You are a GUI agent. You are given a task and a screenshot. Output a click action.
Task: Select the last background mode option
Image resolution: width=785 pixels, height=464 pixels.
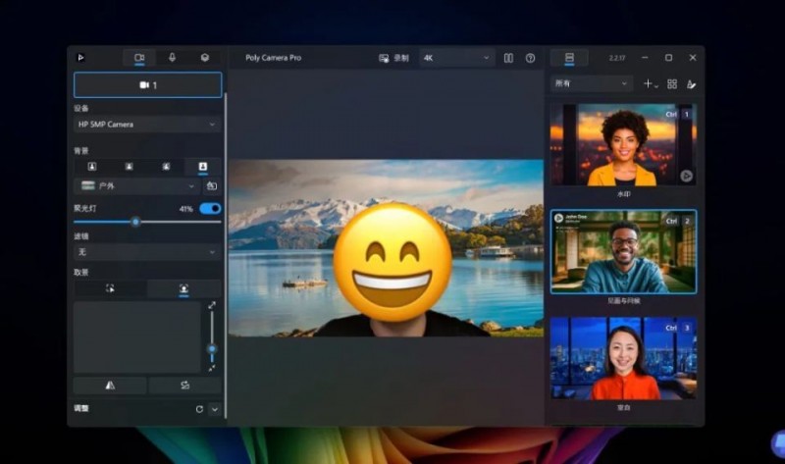click(x=203, y=167)
